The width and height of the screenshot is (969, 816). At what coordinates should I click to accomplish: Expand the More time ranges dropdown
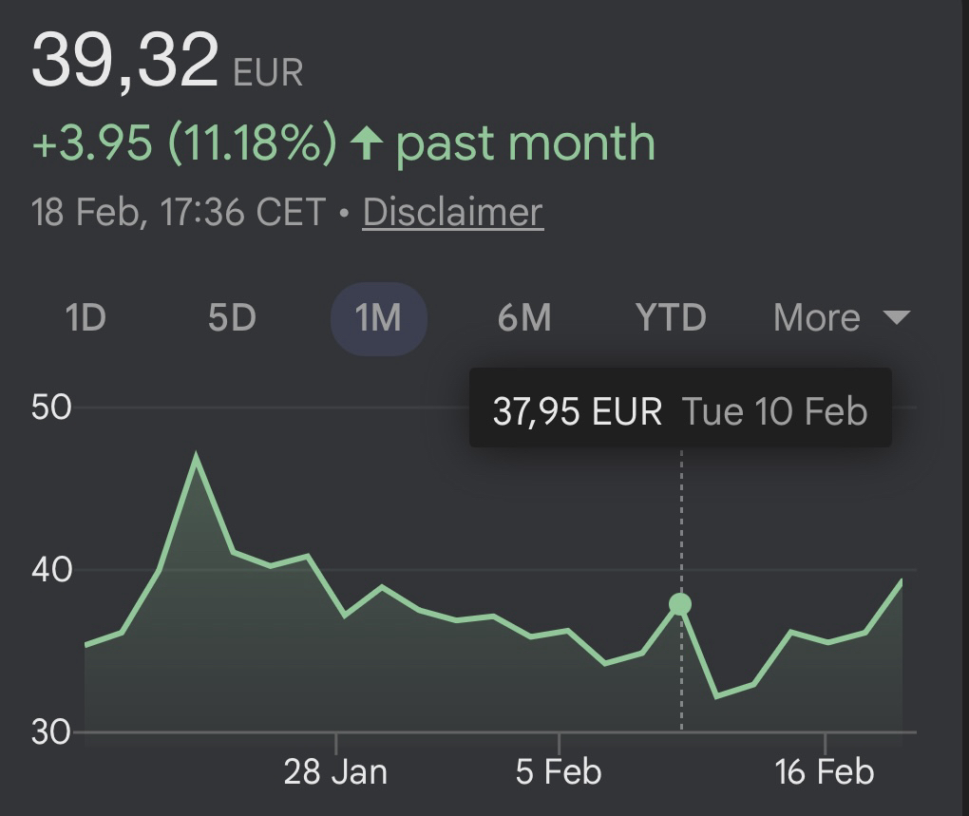817,318
